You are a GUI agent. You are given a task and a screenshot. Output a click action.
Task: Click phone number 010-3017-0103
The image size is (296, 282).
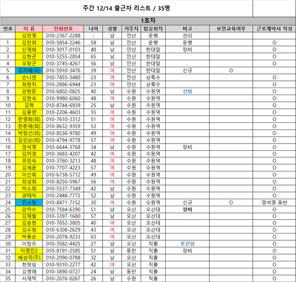click(x=63, y=50)
